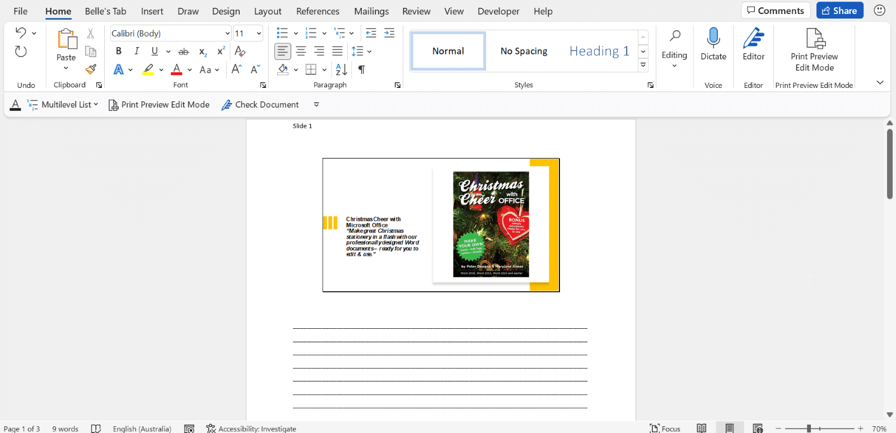Screen dimensions: 896x433
Task: Apply strikethrough formatting
Action: [x=184, y=52]
